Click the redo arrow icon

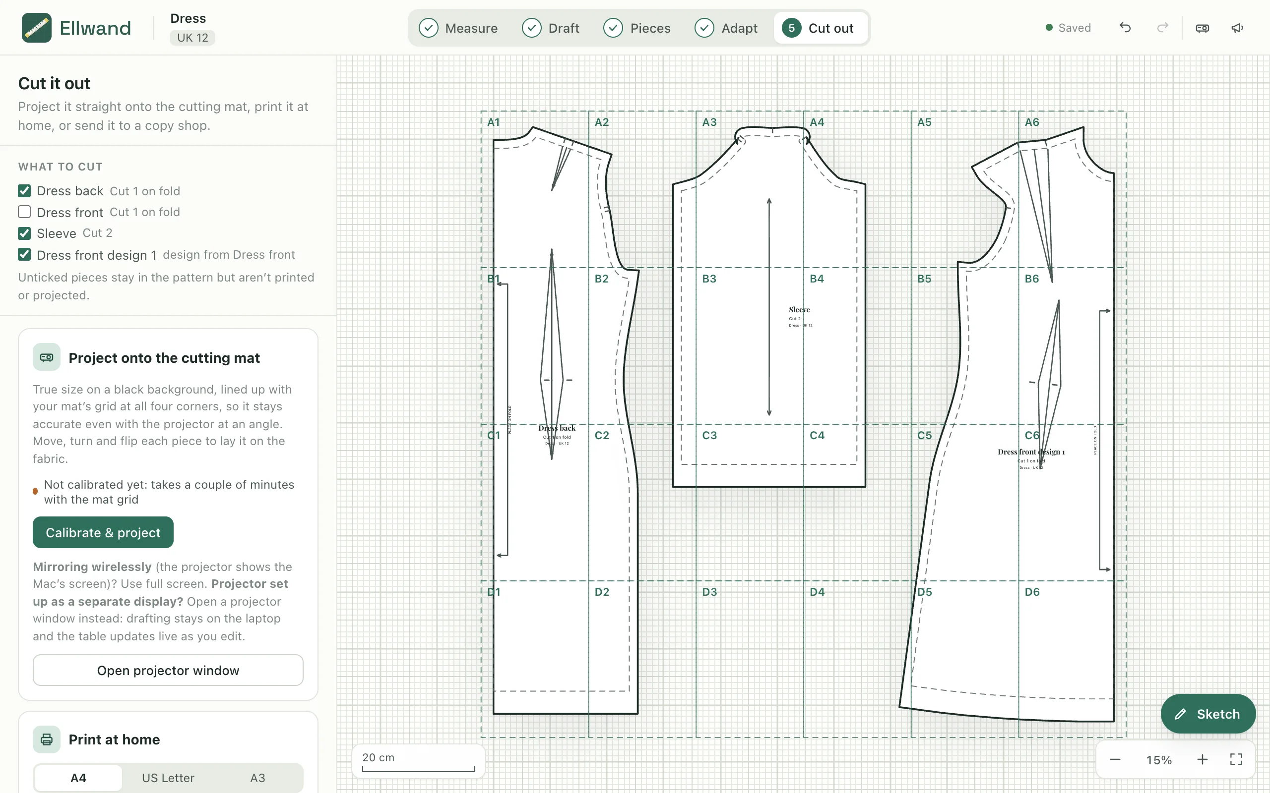tap(1162, 28)
